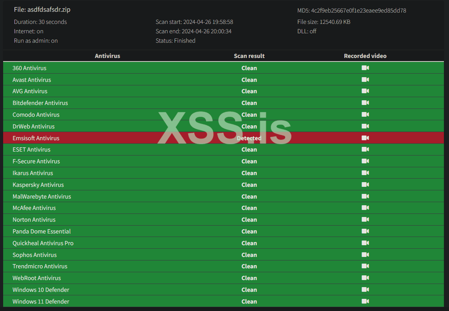449x311 pixels.
Task: Select the Windows 10 Defender name
Action: coord(41,290)
